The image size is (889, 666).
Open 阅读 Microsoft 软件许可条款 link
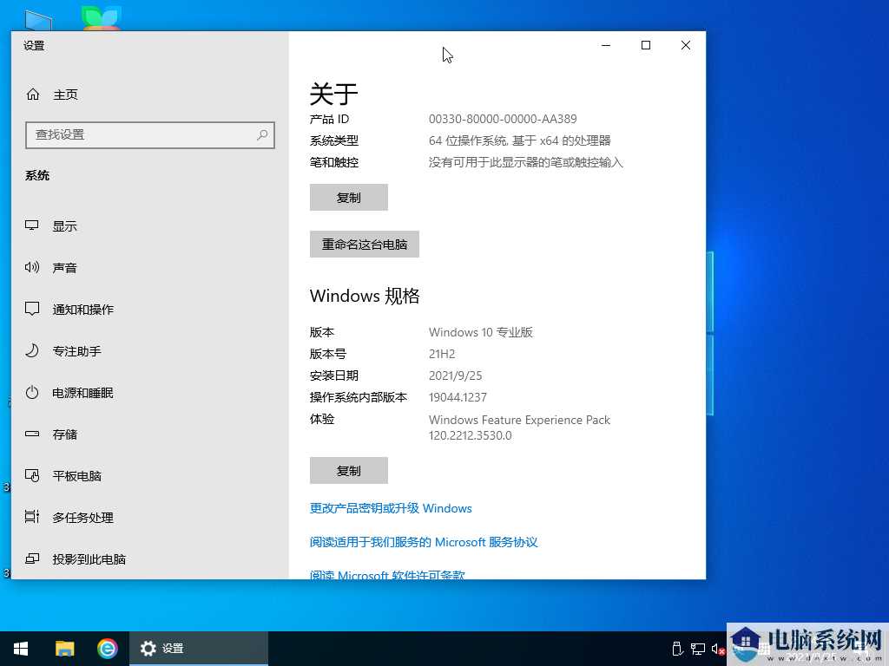[387, 574]
